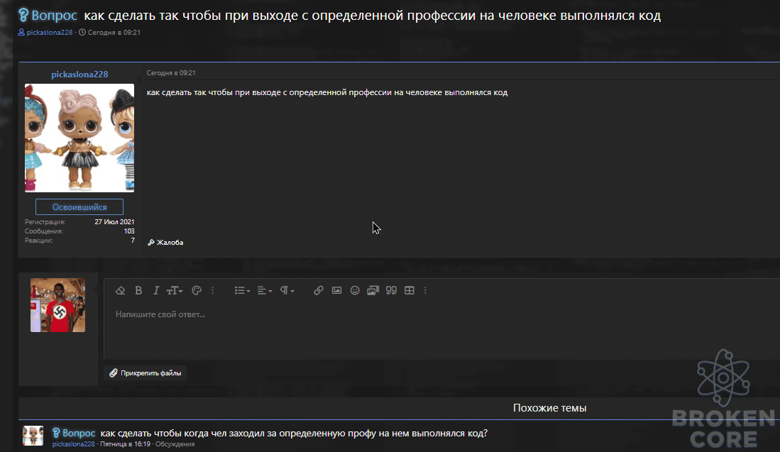Click the insert media icon
This screenshot has width=780, height=452.
(x=373, y=290)
